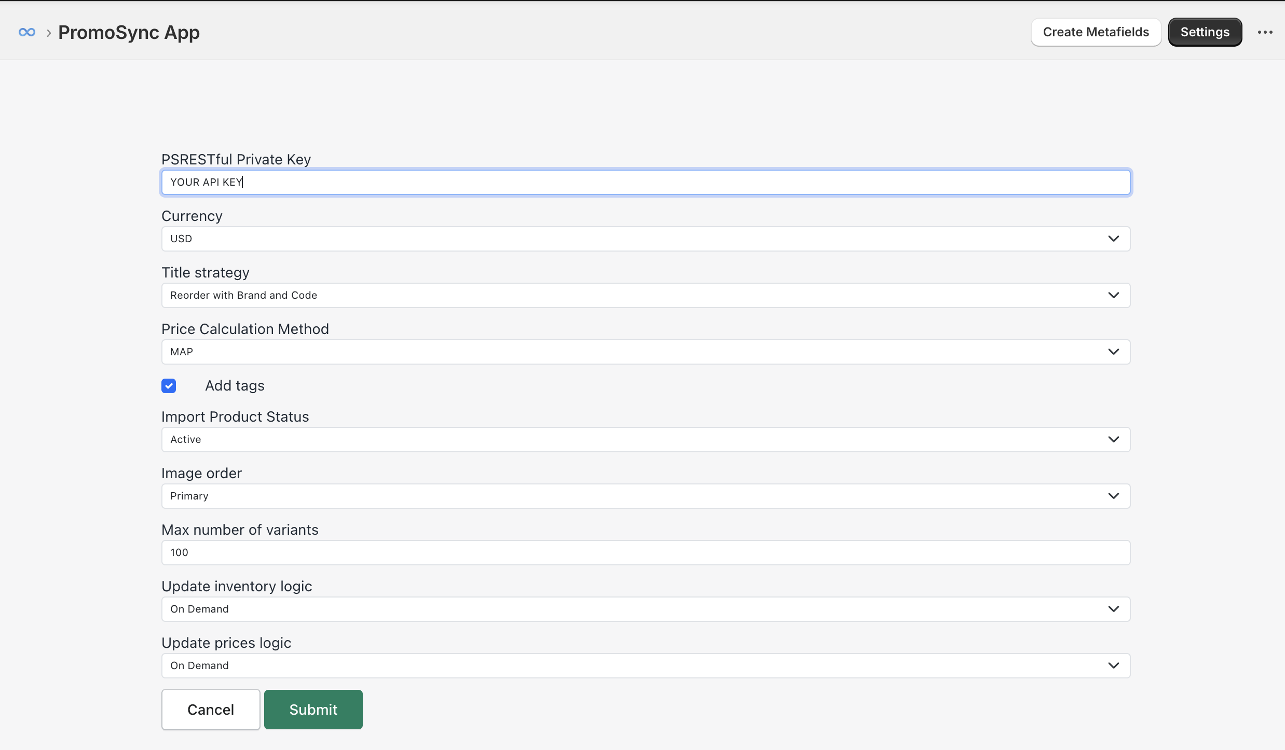1285x750 pixels.
Task: Click chevron arrow in Currency field
Action: [x=1113, y=239]
